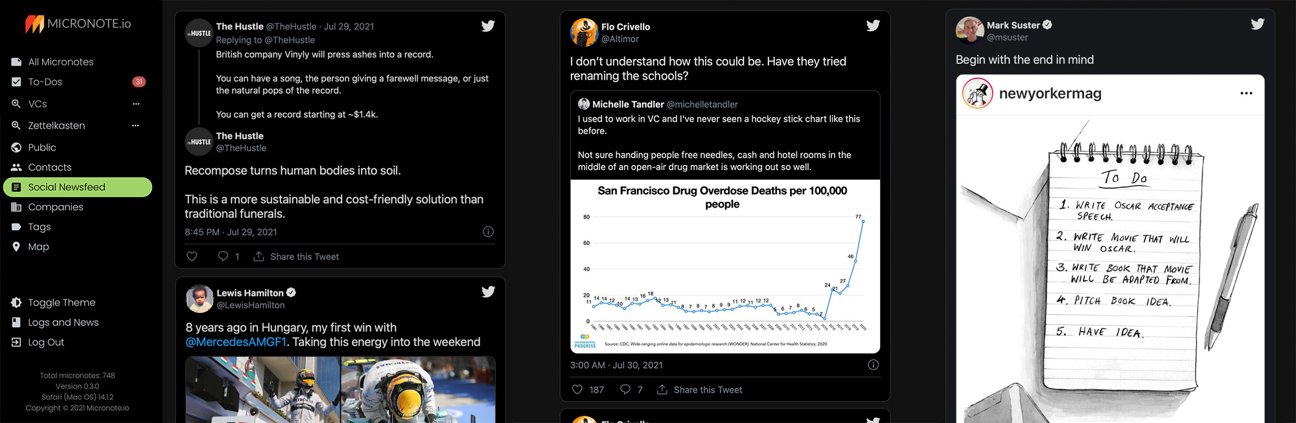
Task: Click Twitter bird icon on The Hustle tweet
Action: (488, 26)
